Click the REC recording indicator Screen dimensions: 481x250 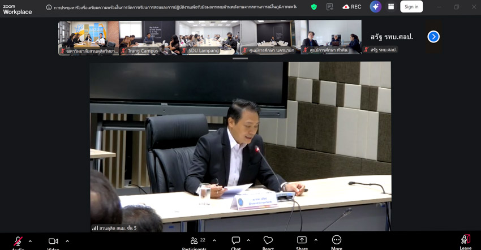352,7
